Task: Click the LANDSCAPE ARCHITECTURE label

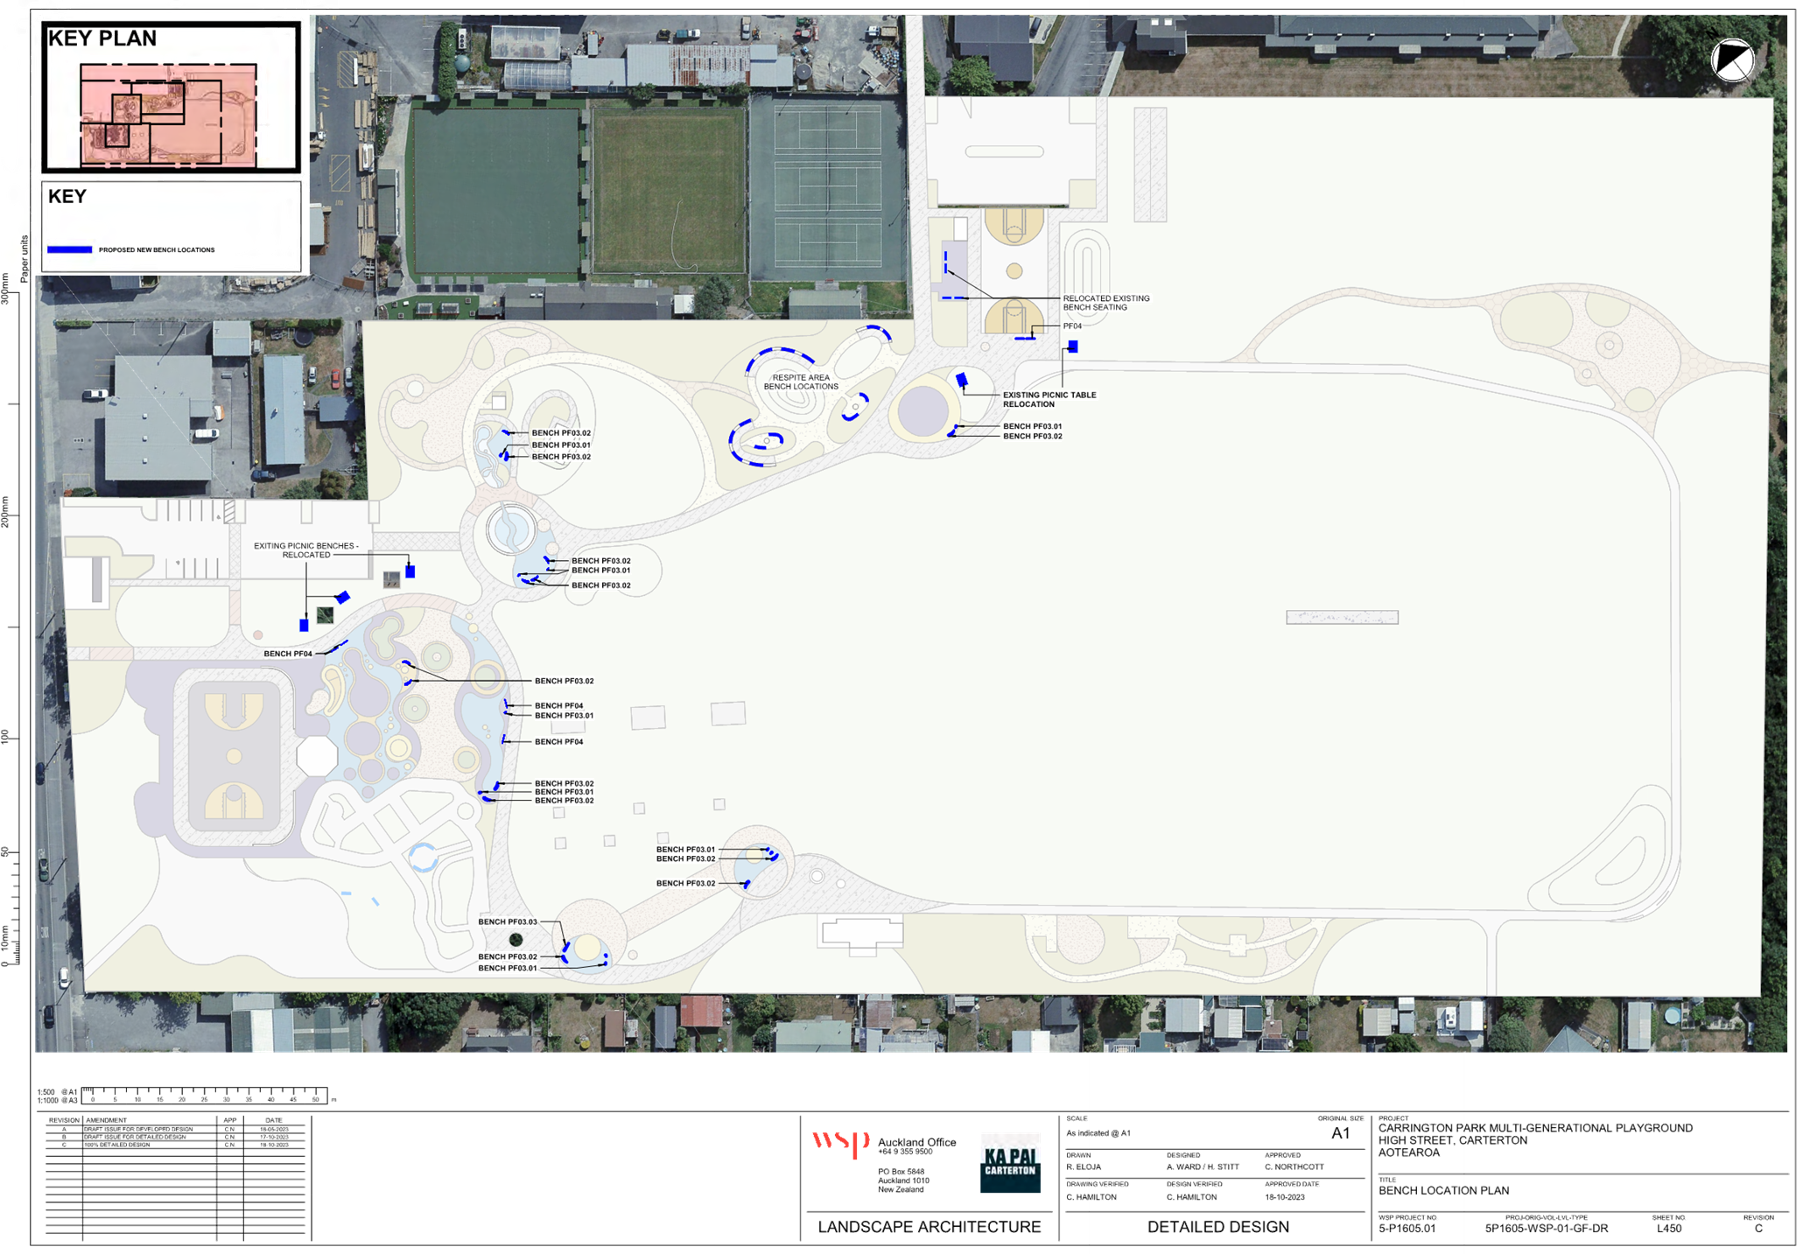Action: point(929,1227)
